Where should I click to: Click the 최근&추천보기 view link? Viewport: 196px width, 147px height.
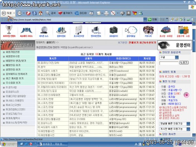tap(147, 43)
